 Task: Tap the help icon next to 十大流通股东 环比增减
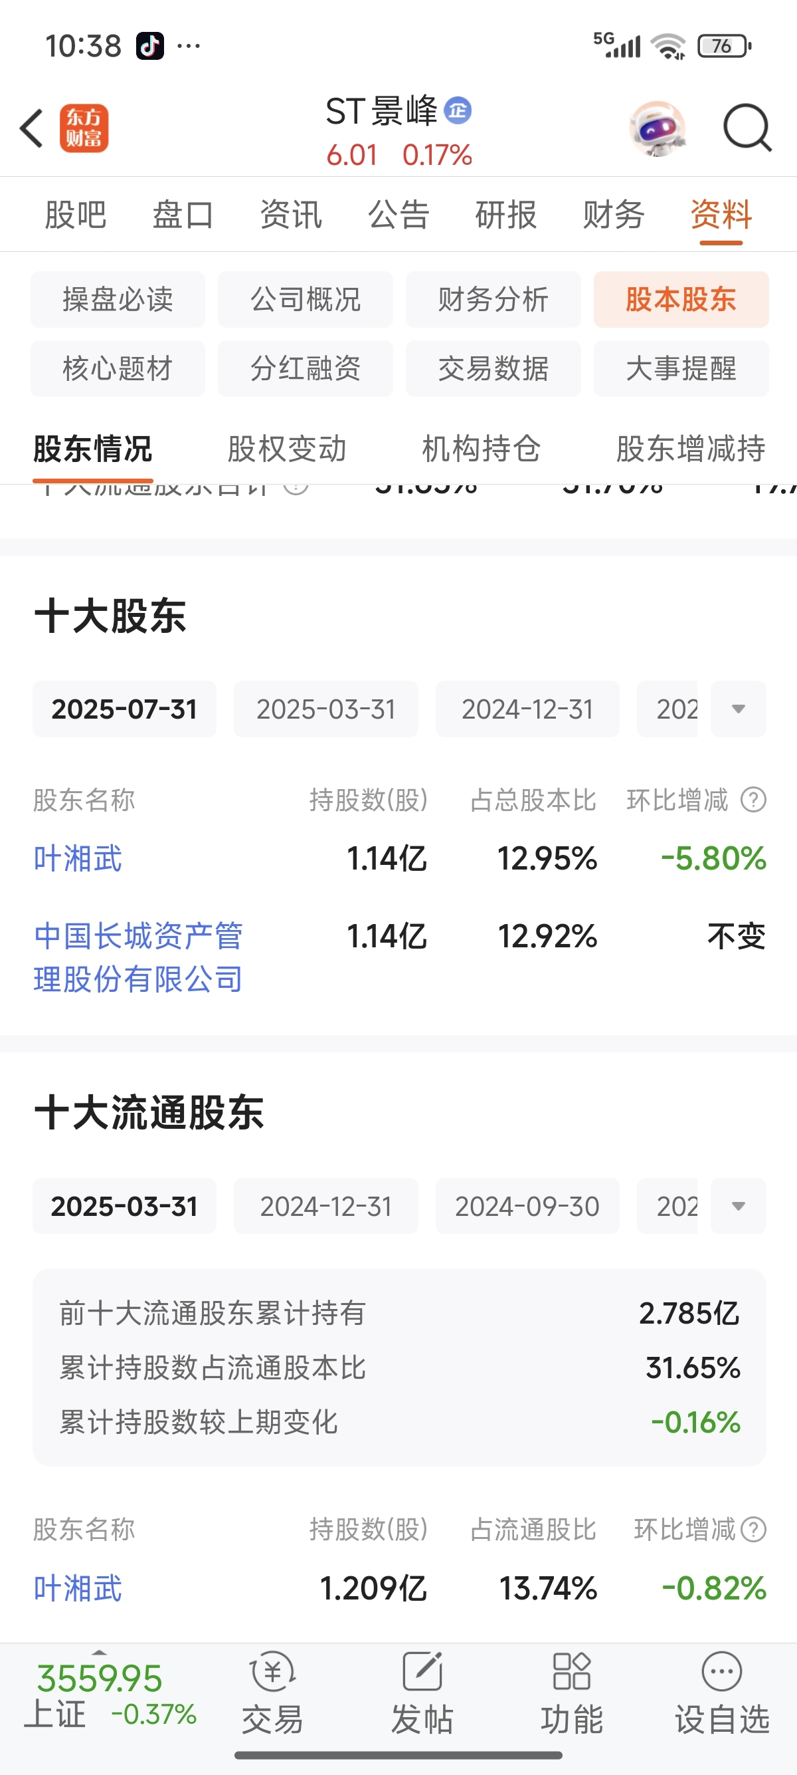point(754,1529)
